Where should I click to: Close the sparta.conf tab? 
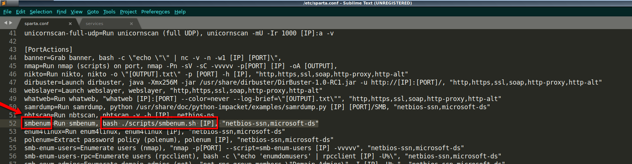point(70,23)
